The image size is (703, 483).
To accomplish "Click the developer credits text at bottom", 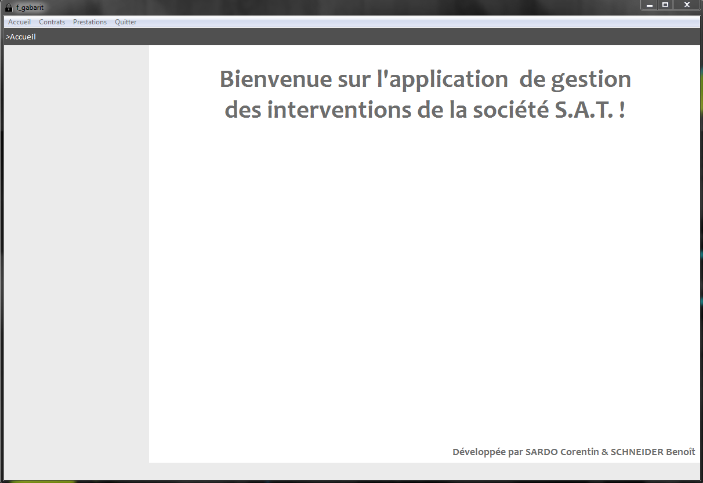I will click(x=574, y=452).
